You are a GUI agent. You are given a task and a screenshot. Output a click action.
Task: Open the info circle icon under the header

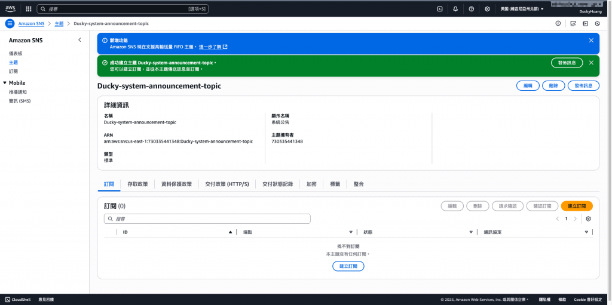[x=558, y=23]
